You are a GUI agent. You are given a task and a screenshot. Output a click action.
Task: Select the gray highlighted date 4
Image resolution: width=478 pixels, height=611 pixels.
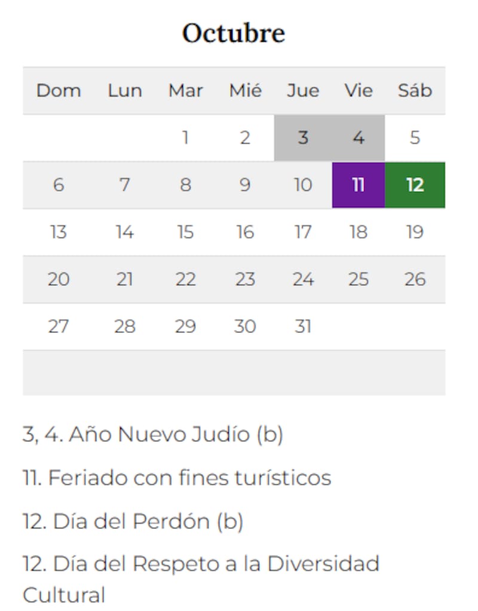(x=358, y=138)
